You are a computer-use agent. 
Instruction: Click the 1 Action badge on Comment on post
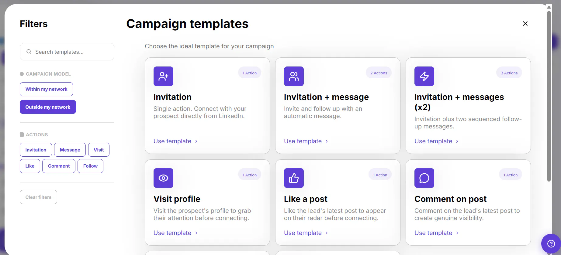(x=511, y=175)
